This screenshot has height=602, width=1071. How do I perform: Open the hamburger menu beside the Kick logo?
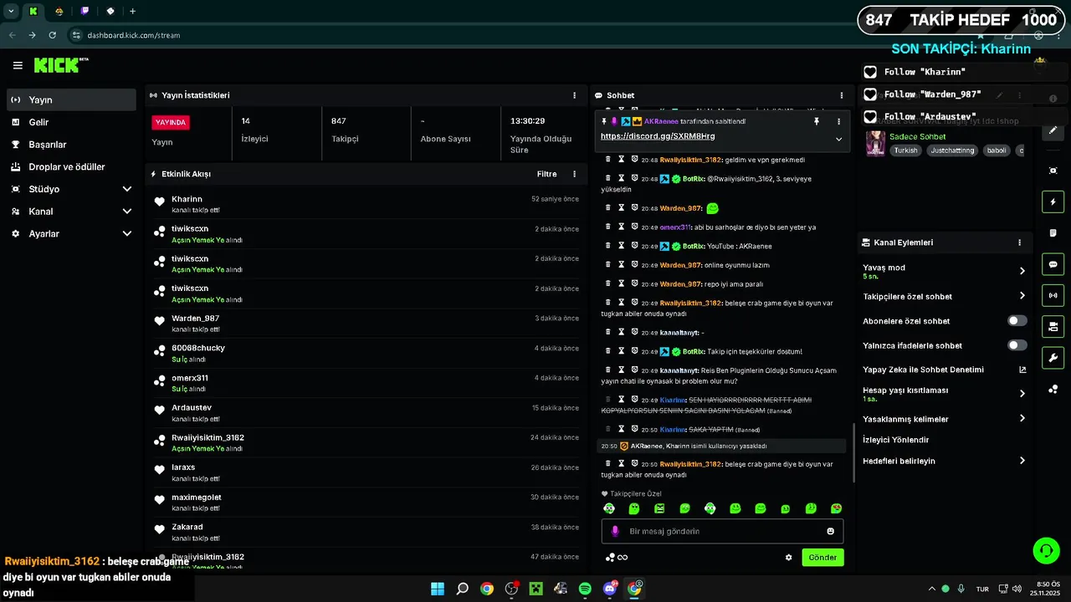(18, 65)
